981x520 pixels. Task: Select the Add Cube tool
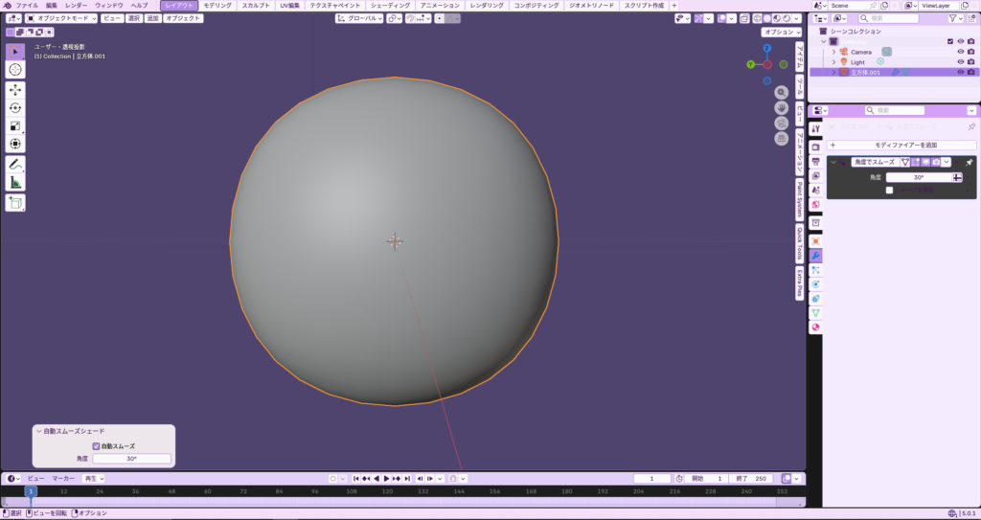[15, 202]
